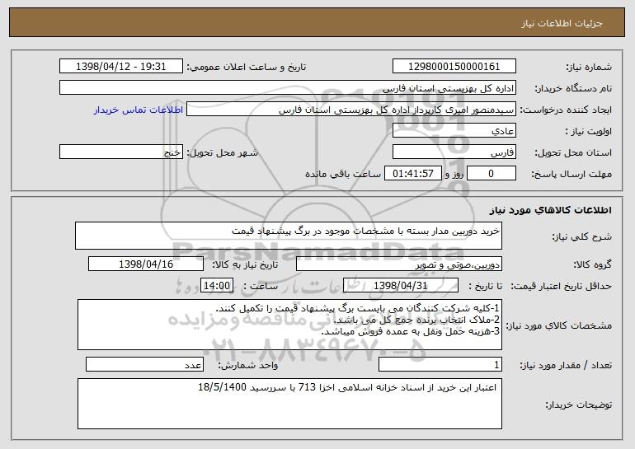Viewport: 635px width, 449px height.
Task: Click the تاریخ نیاز به کالا label
Action: 245,265
